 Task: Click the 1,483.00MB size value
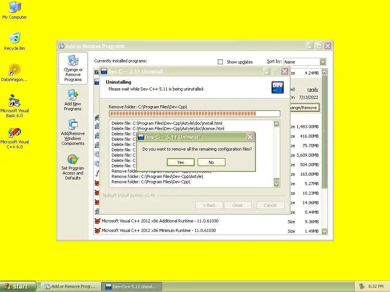[x=307, y=127]
